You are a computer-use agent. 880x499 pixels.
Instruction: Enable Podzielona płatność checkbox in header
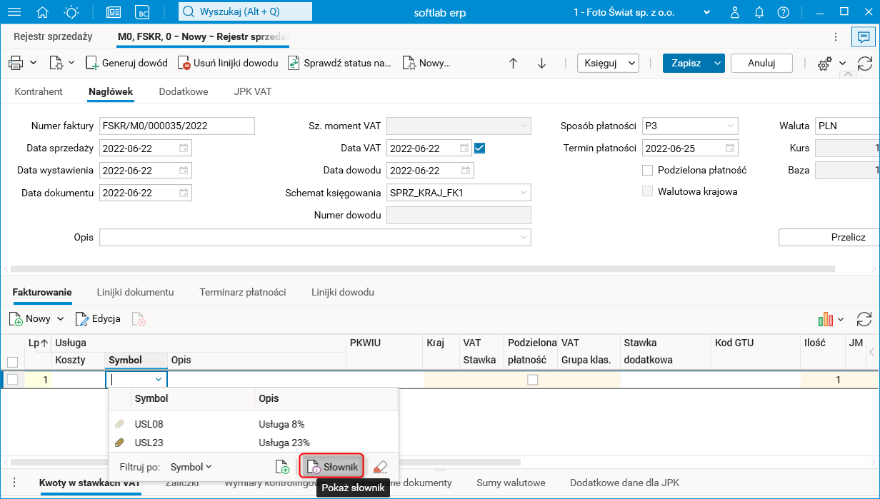click(x=648, y=170)
